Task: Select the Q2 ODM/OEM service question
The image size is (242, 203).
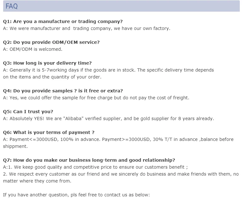Action: 51,42
